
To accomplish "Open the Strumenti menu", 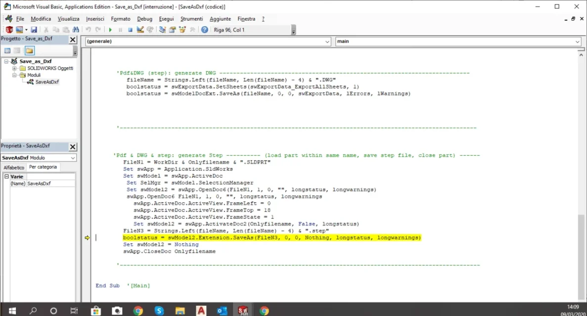I will [192, 19].
